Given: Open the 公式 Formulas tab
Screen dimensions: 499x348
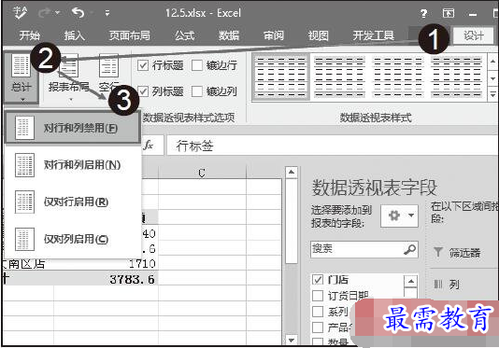Looking at the screenshot, I should pyautogui.click(x=184, y=35).
